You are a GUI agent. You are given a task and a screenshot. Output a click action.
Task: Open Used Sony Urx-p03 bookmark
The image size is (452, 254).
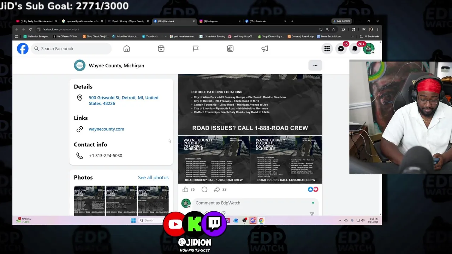[x=242, y=36]
